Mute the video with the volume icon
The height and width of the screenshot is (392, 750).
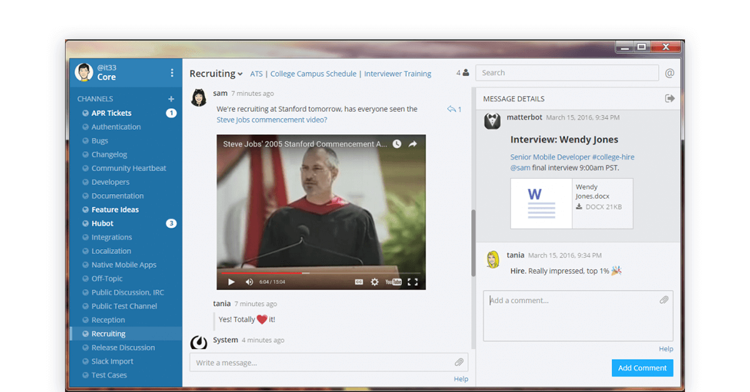[249, 282]
